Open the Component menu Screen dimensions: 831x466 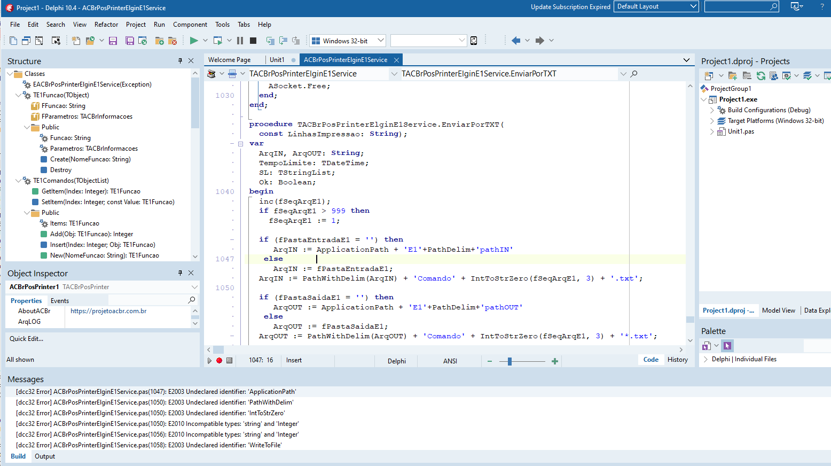190,25
